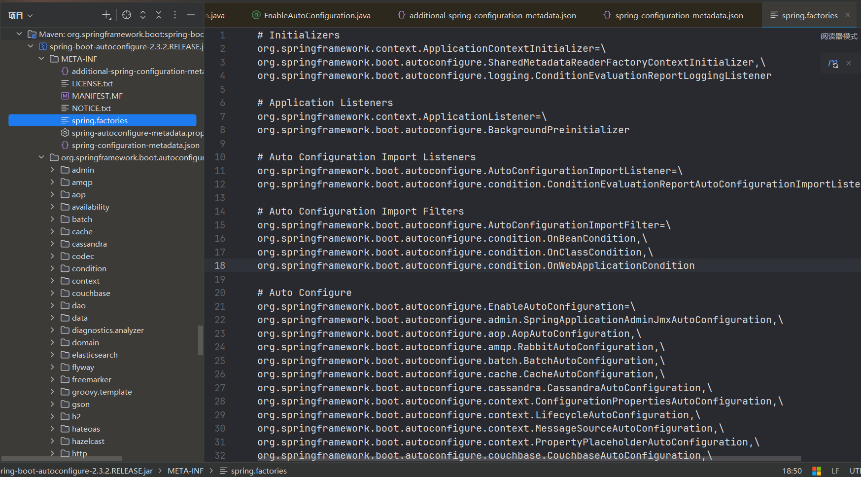
Task: Expand the amqp package chevron
Action: point(52,182)
